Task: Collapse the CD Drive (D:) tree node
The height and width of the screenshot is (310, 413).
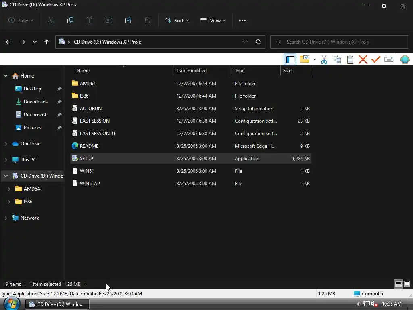Action: [6, 176]
